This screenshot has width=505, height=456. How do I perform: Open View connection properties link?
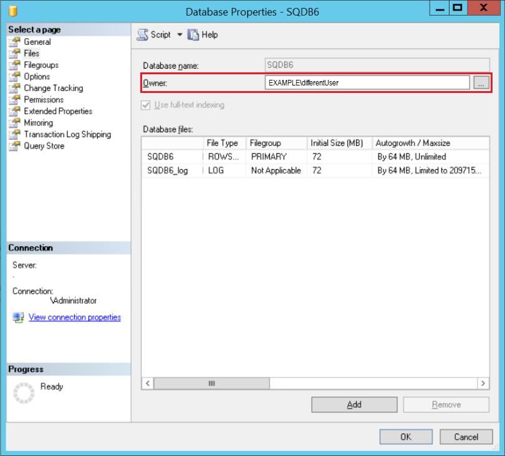(x=75, y=318)
